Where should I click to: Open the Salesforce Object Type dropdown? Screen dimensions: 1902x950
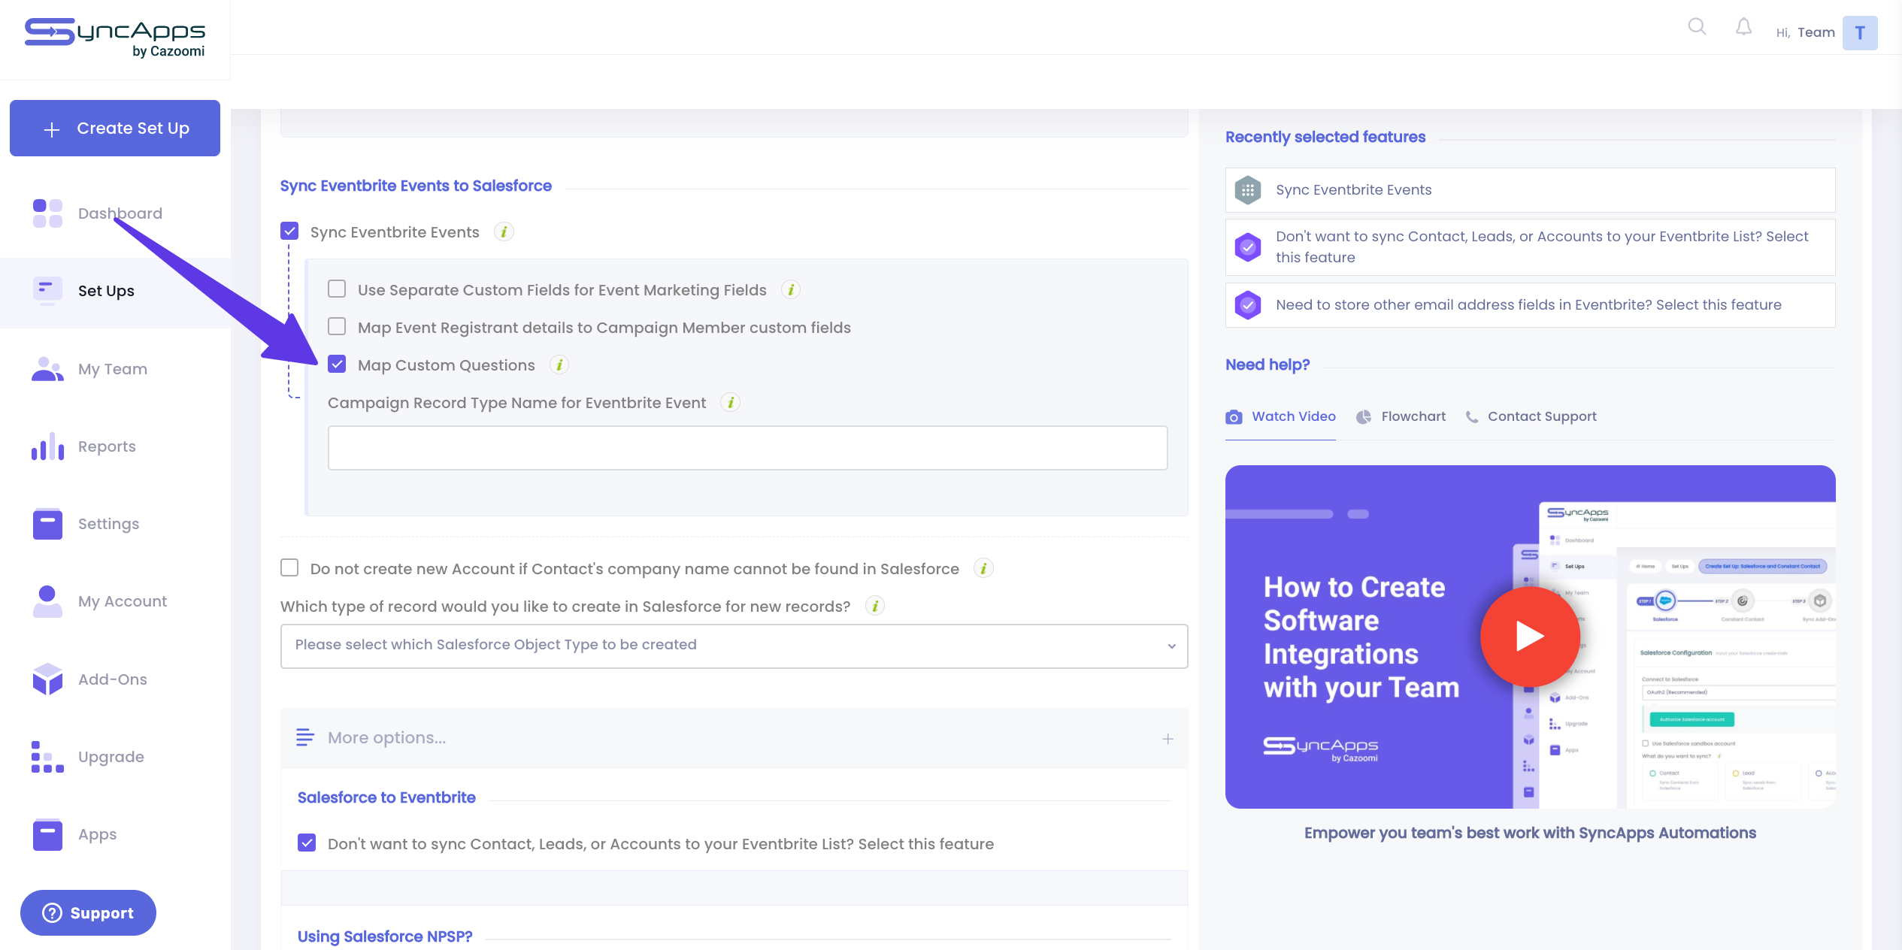coord(734,646)
